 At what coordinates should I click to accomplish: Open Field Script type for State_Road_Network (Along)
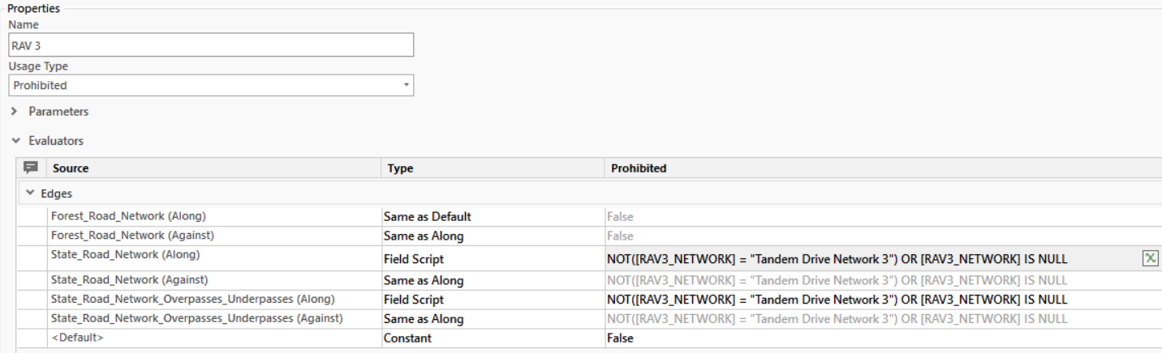click(414, 260)
